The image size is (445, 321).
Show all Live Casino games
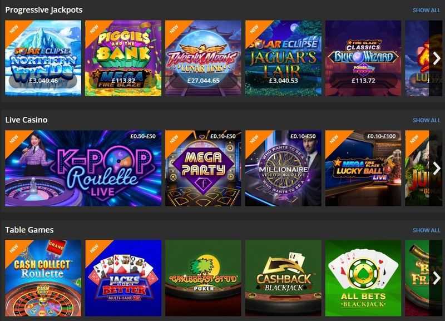pyautogui.click(x=426, y=120)
